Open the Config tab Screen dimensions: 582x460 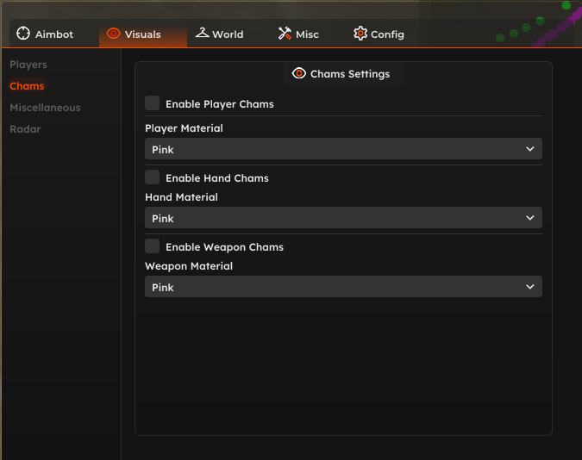point(379,34)
